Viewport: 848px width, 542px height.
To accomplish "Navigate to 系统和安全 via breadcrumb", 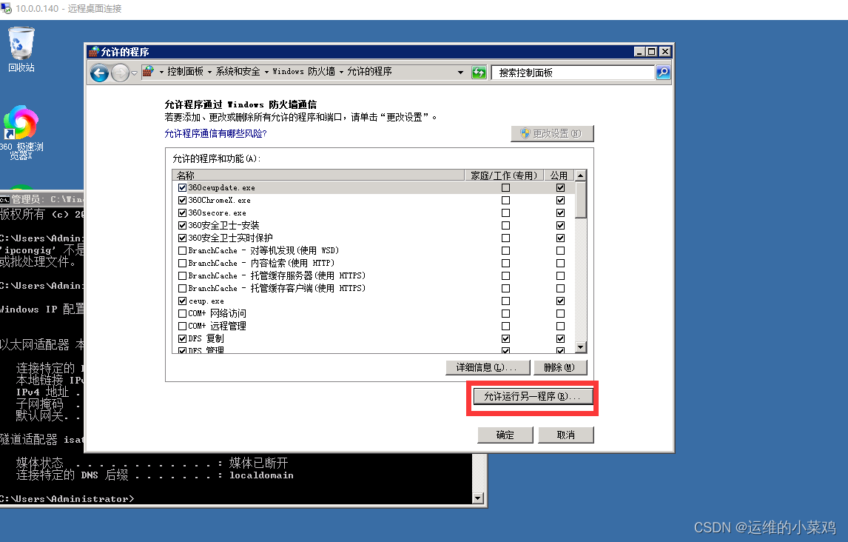I will pyautogui.click(x=237, y=73).
